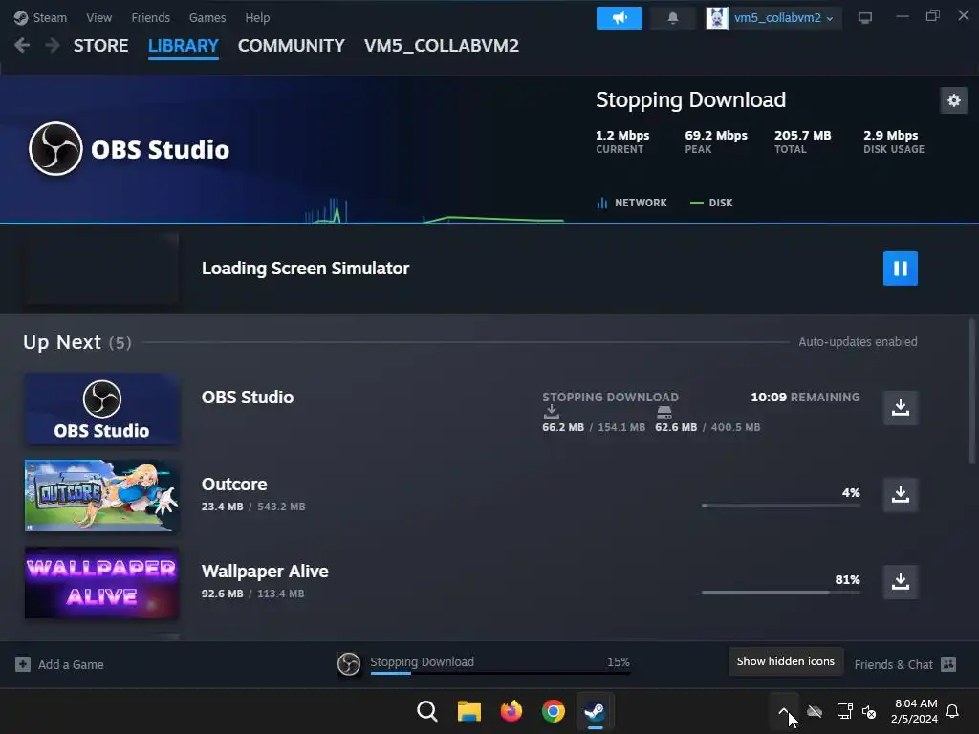Start the Wallpaper Alive download now
Screen dimensions: 979x734
pos(900,582)
